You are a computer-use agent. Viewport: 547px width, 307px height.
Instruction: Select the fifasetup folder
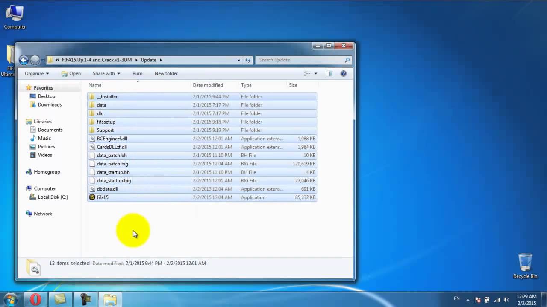pyautogui.click(x=202, y=122)
